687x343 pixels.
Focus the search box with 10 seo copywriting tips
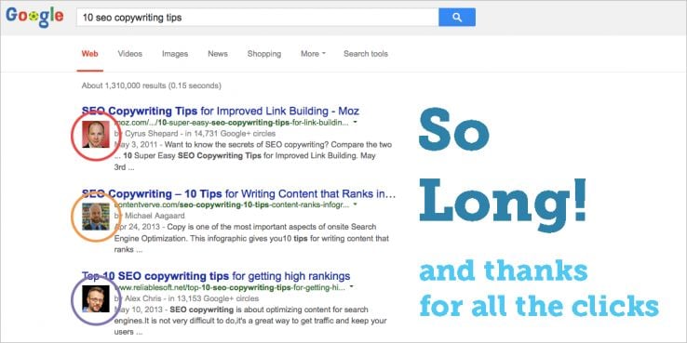(x=258, y=18)
